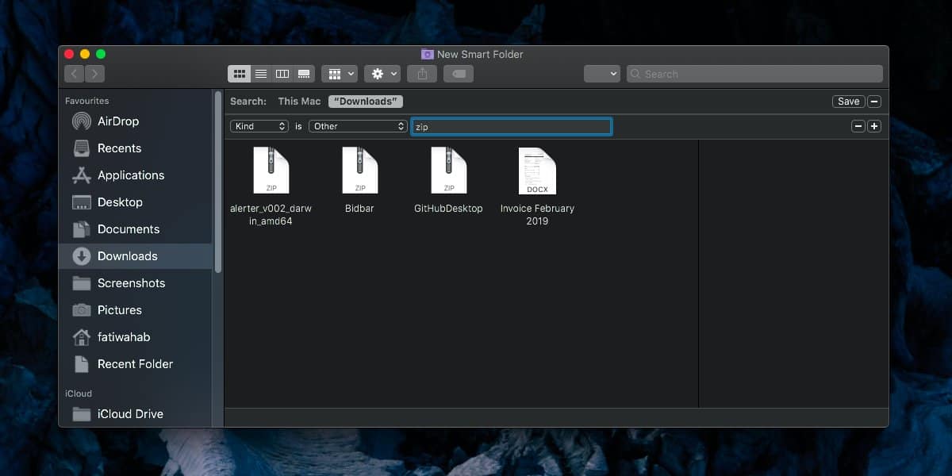Add a search criterion with plus button
This screenshot has height=476, width=952.
(873, 126)
